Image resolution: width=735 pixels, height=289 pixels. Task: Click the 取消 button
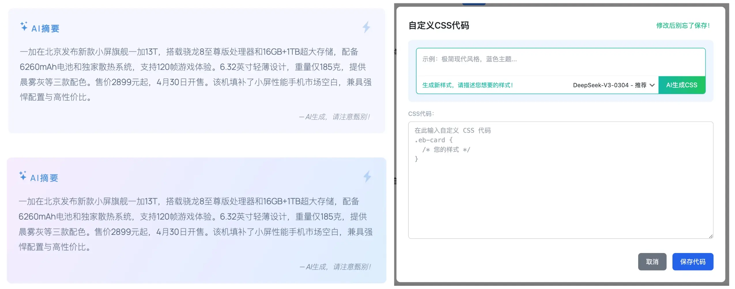tap(652, 261)
